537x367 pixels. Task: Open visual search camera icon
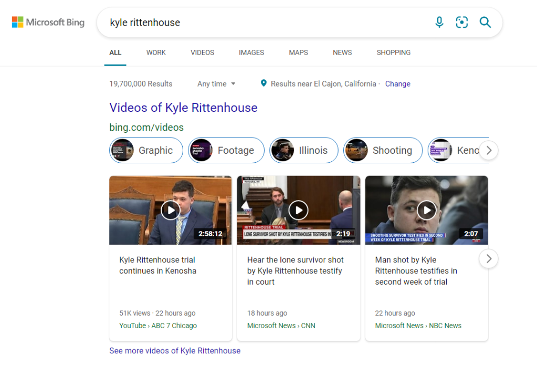(462, 22)
